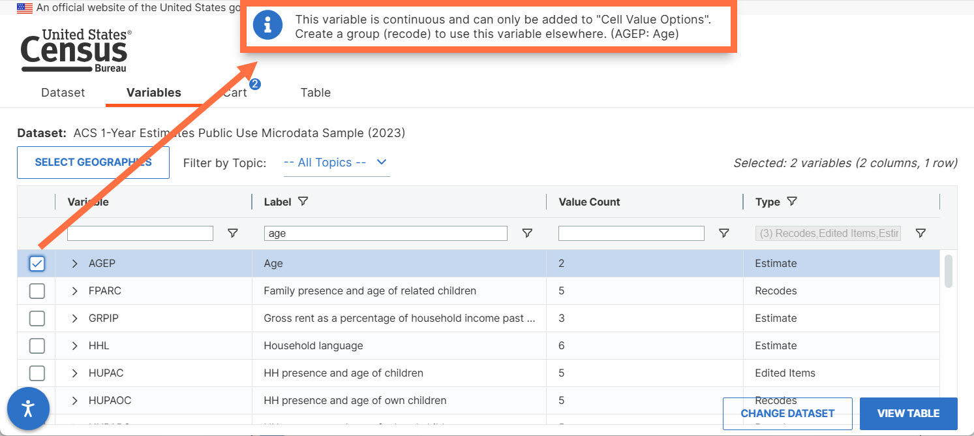Expand the AGEP variable row

[74, 264]
